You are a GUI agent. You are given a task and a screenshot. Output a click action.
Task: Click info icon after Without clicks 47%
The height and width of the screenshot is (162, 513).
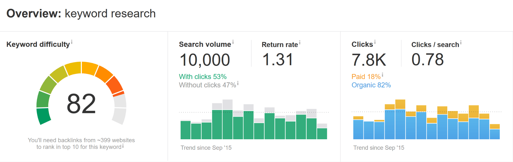(x=238, y=83)
